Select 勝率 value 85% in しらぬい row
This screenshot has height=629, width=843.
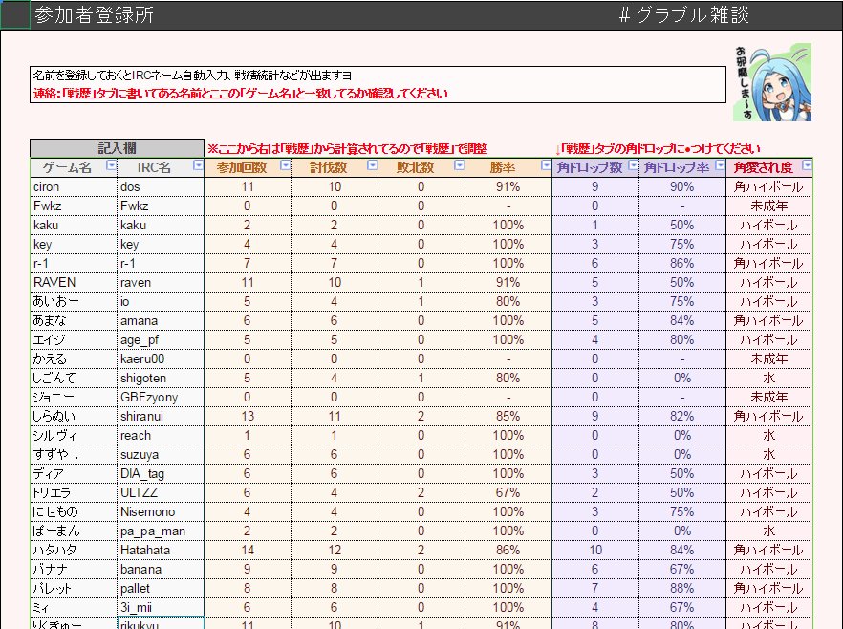coord(508,416)
